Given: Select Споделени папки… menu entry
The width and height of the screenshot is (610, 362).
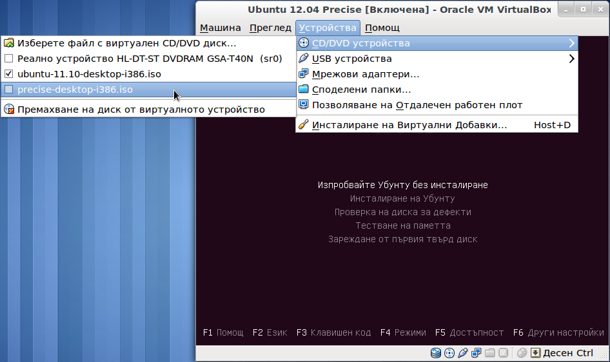Looking at the screenshot, I should tap(437, 90).
